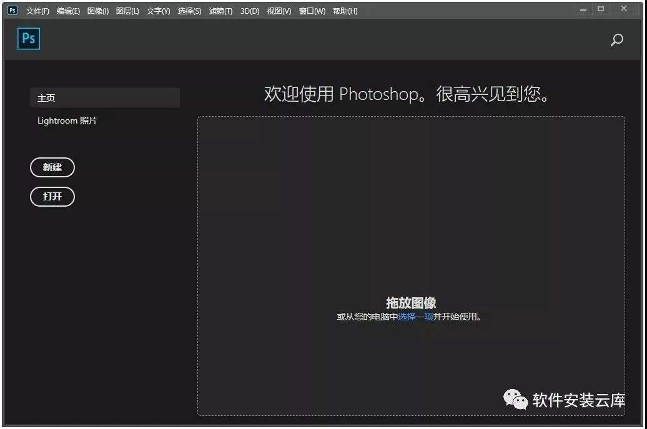647x429 pixels.
Task: Close the Photoshop window
Action: click(624, 9)
